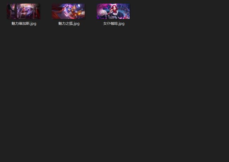229x162 pixels.
Task: Click the 魅力之狐.jpg file name label
Action: tap(69, 24)
